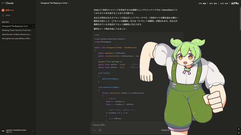Click the page scrollbar thumb on the right
The width and height of the screenshot is (241, 135).
point(240,18)
